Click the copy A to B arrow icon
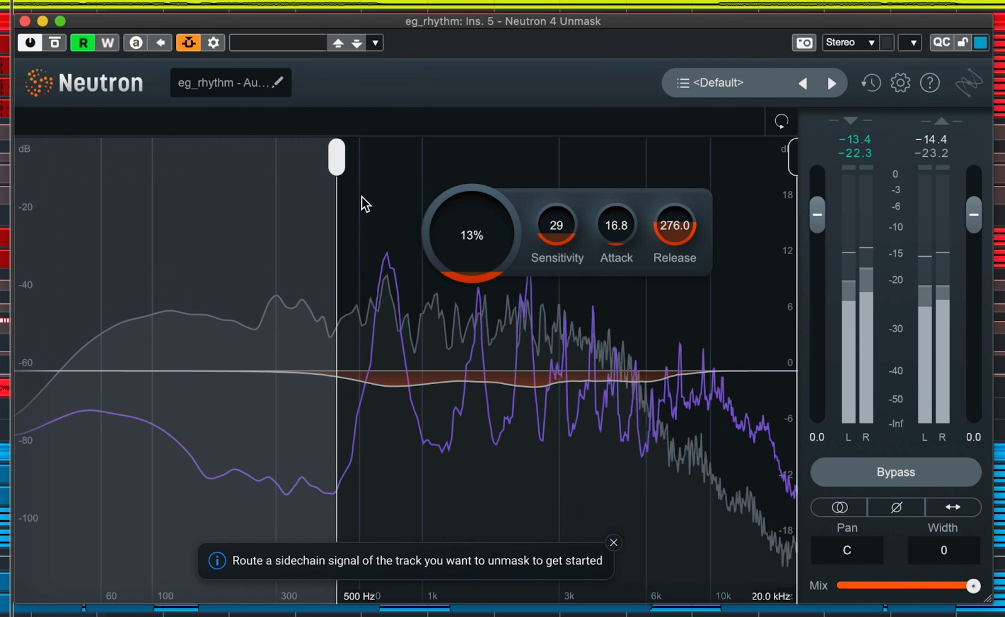Screen dimensions: 1005x617 click(161, 43)
